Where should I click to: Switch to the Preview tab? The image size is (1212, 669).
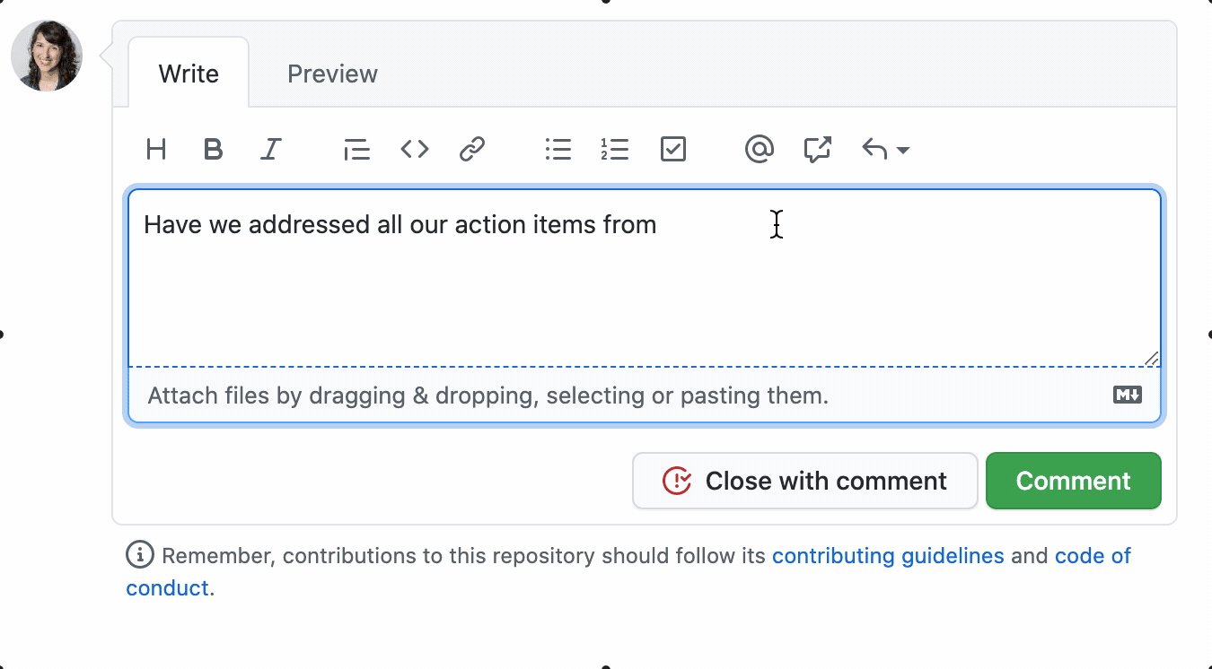331,74
